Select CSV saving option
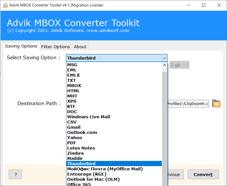The width and height of the screenshot is (227, 186). 114,122
